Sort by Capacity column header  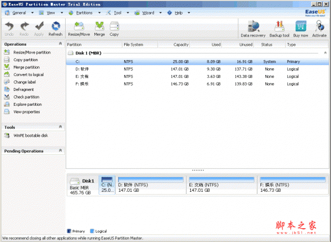pos(174,45)
